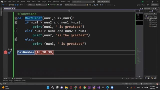Open the Solution Explorer window options dropdown
This screenshot has width=160, height=90.
click(x=152, y=8)
